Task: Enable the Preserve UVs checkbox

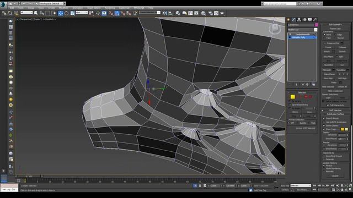Action: [x=325, y=43]
